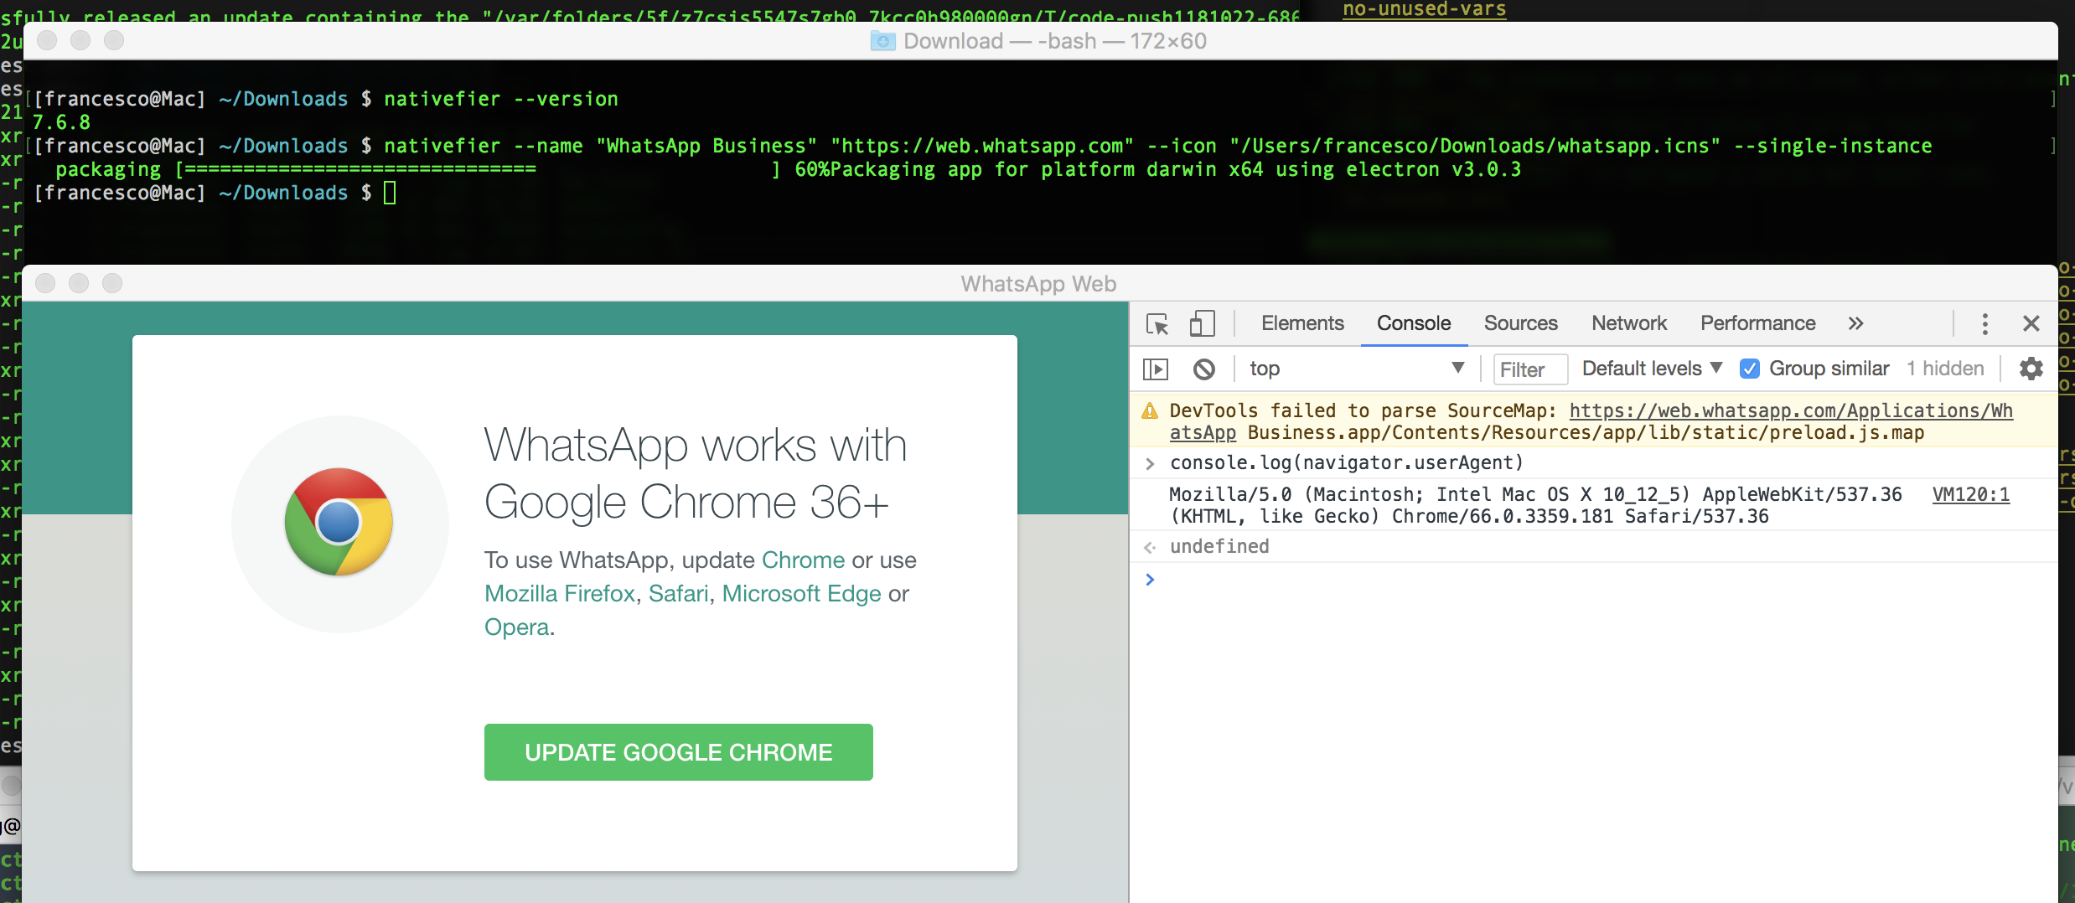Open the Opera link

(517, 627)
